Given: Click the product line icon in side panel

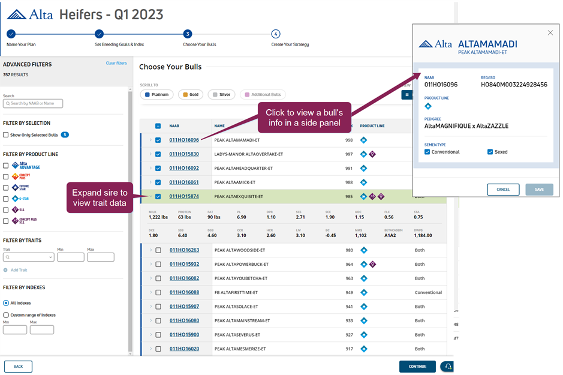Looking at the screenshot, I should 428,106.
